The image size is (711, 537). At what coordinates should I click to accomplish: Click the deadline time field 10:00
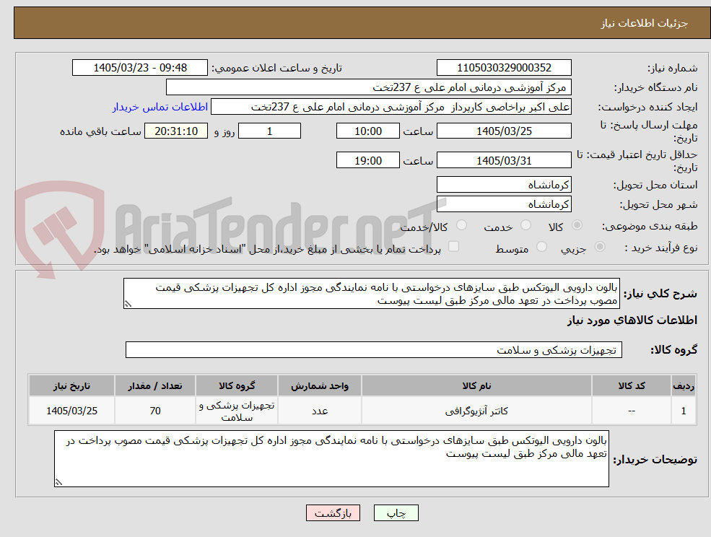click(367, 131)
